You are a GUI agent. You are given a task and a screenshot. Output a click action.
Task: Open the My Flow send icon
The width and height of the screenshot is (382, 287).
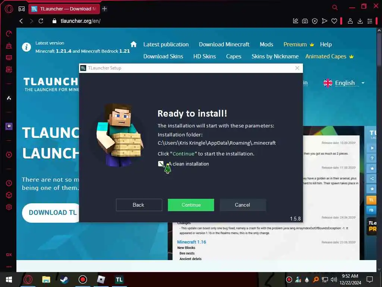pos(325,21)
